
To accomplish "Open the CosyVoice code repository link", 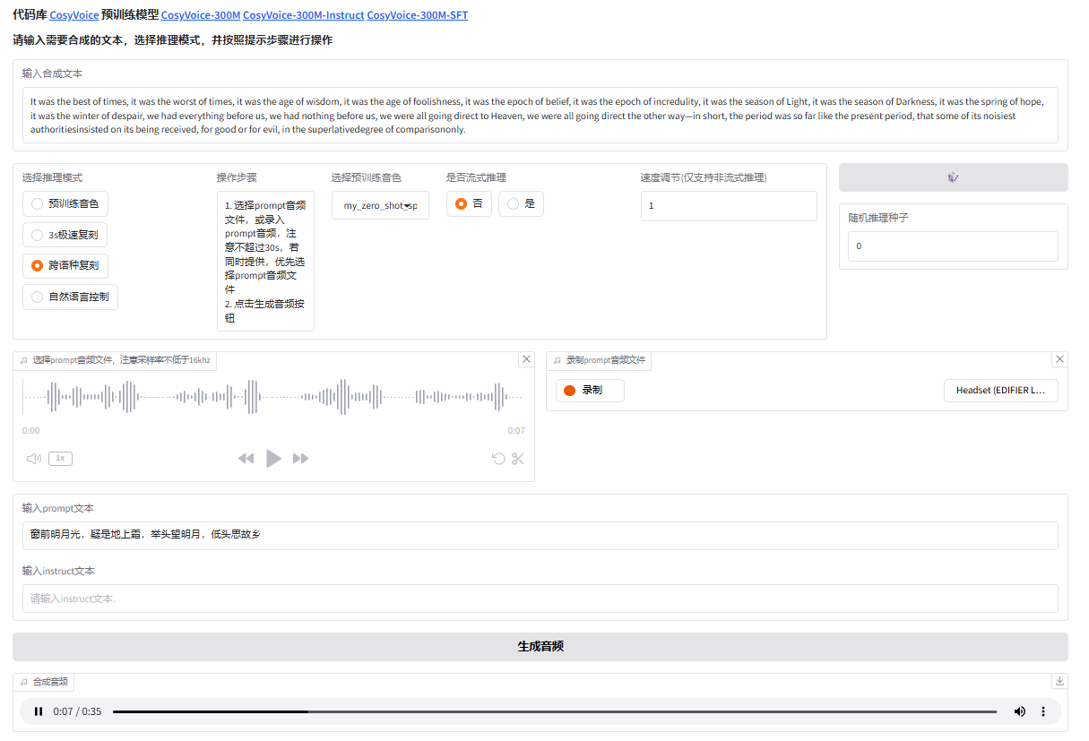I will (73, 14).
